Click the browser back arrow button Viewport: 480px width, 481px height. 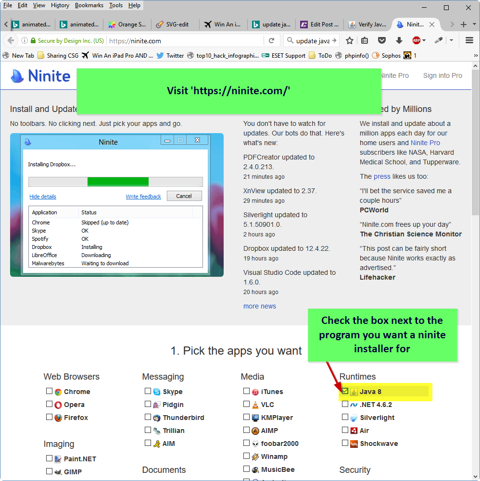11,40
